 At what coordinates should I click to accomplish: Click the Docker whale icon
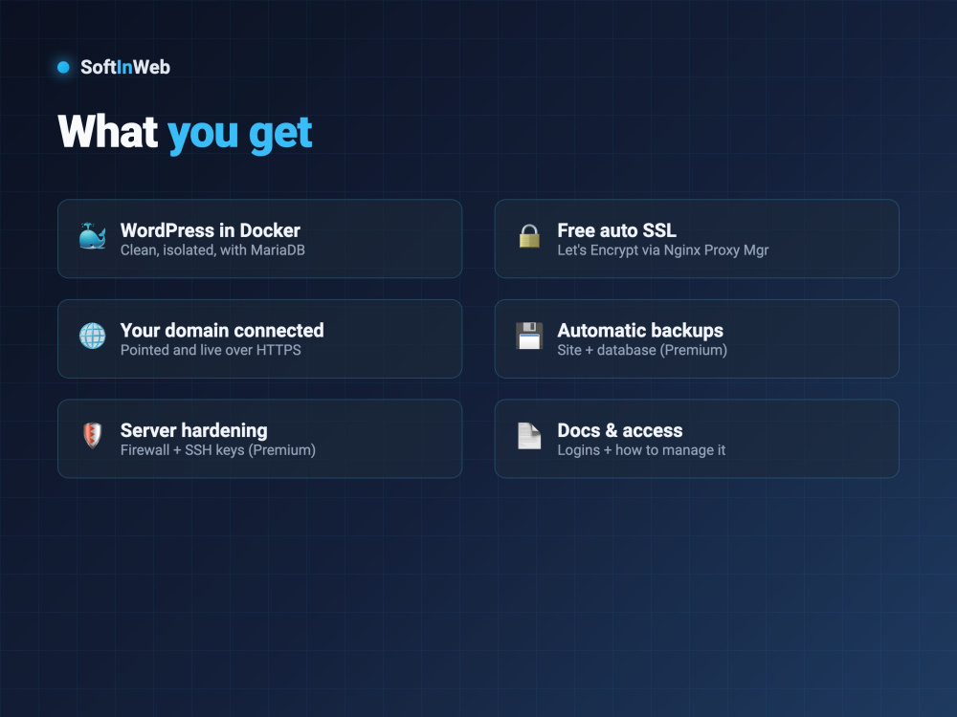(92, 236)
